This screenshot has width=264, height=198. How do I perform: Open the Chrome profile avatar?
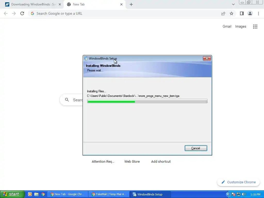[250, 13]
